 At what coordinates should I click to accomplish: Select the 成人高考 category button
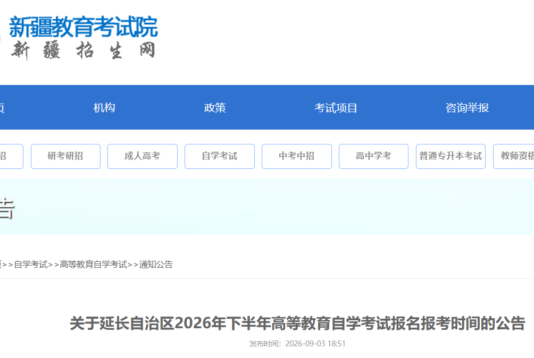pyautogui.click(x=143, y=156)
